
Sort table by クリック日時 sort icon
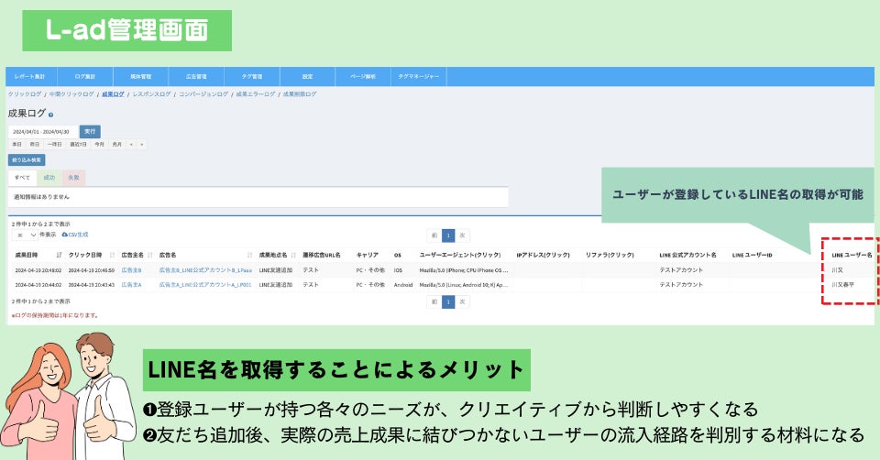(x=112, y=255)
